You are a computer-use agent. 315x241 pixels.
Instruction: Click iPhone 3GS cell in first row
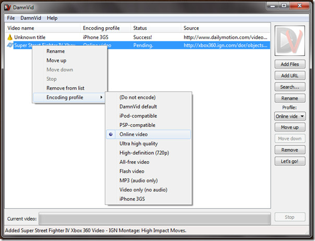(x=95, y=38)
